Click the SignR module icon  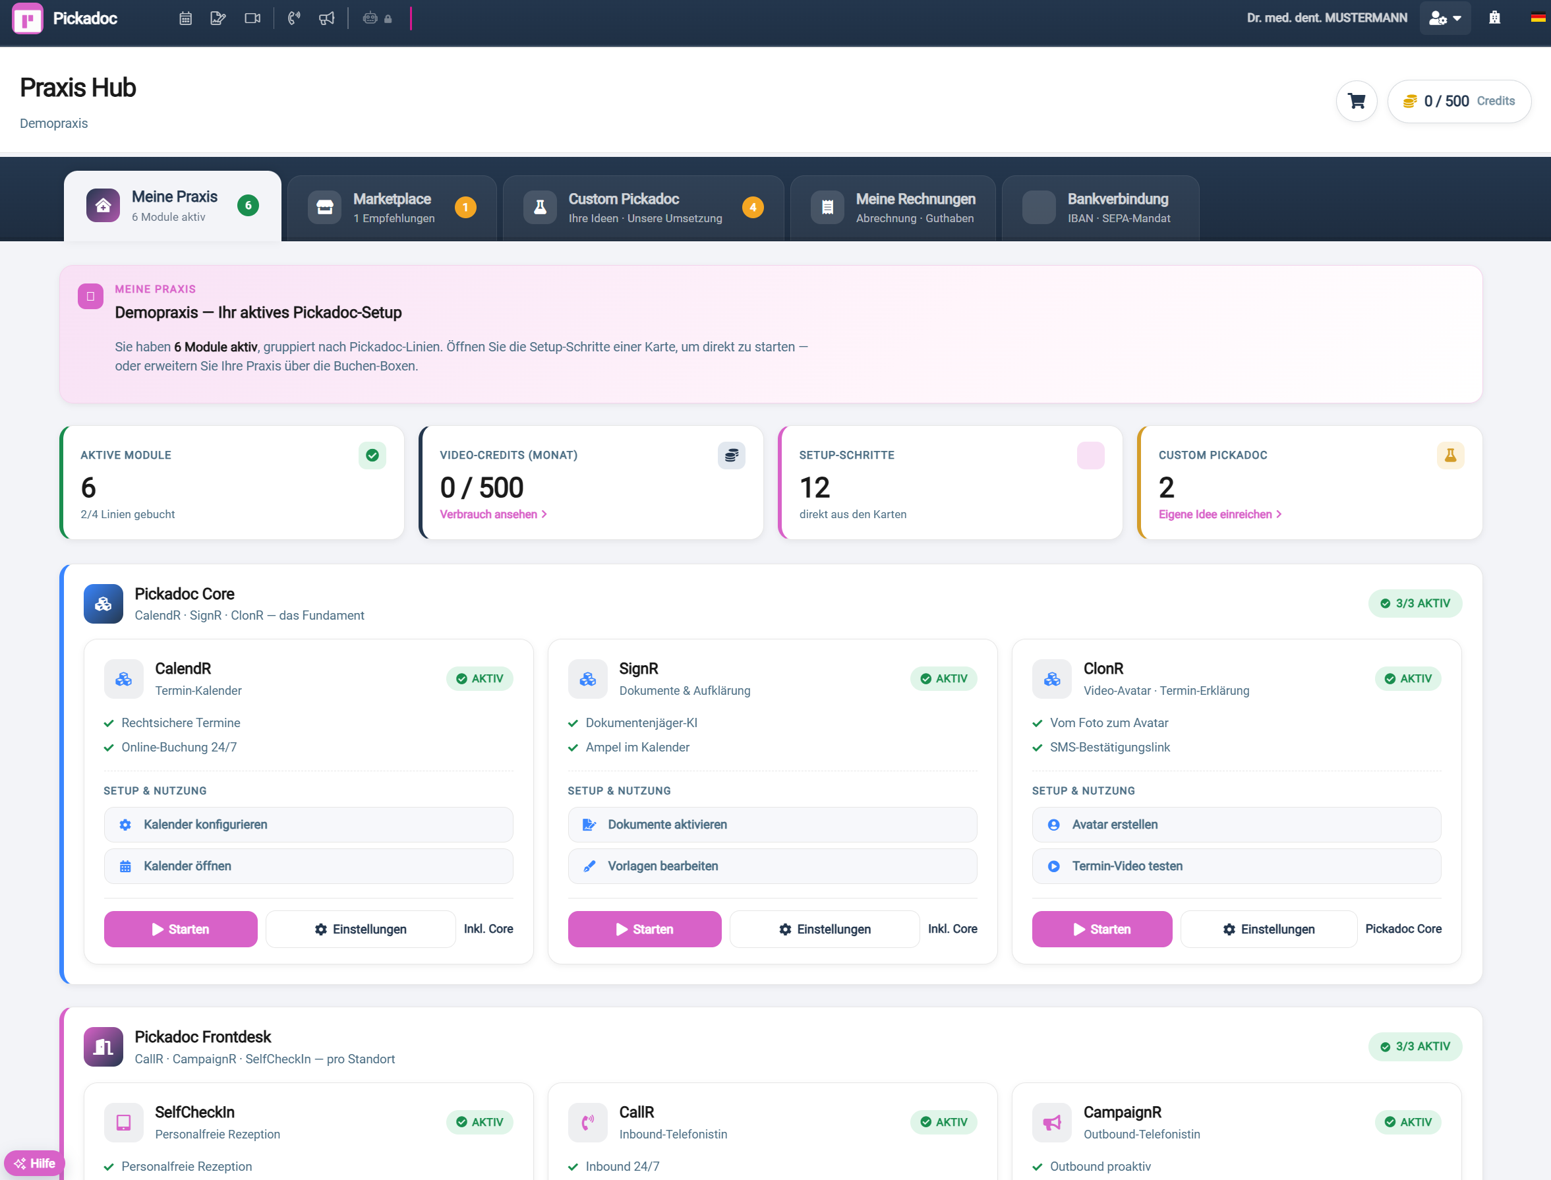[x=588, y=679]
